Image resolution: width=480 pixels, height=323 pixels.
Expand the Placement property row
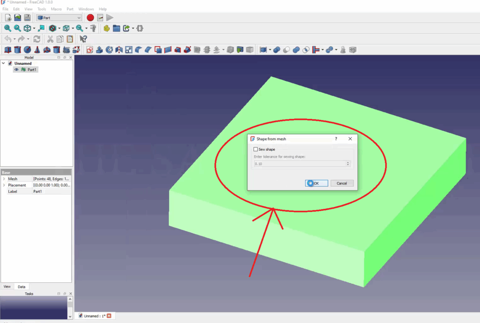tap(4, 185)
